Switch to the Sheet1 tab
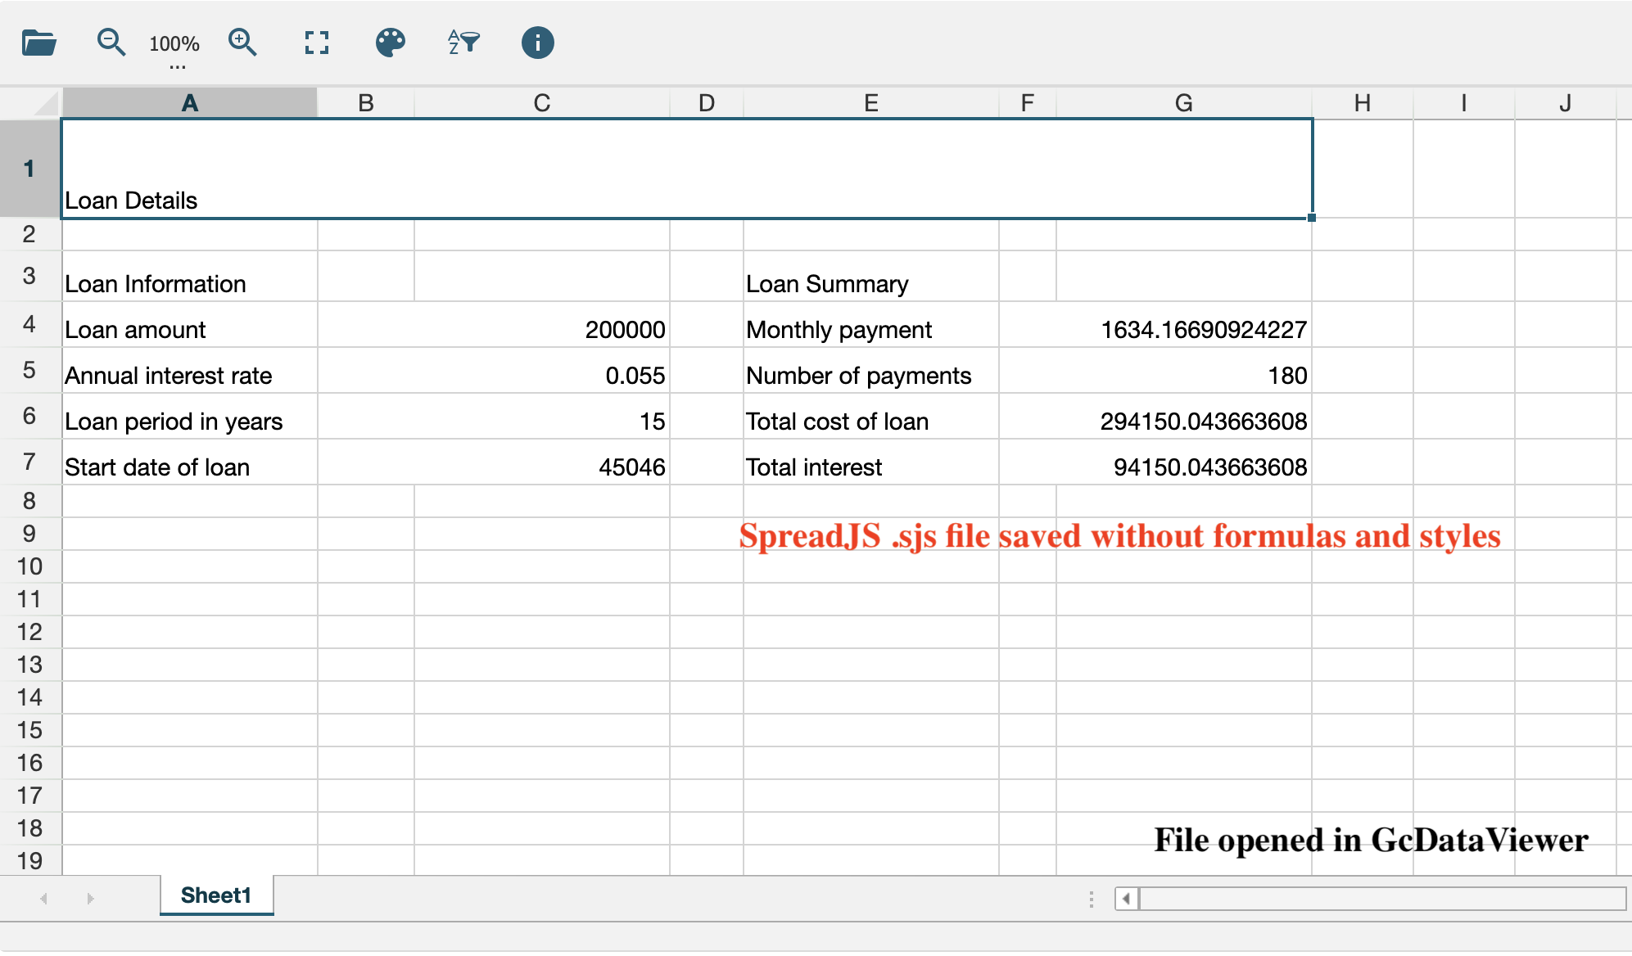The width and height of the screenshot is (1632, 956). (215, 895)
